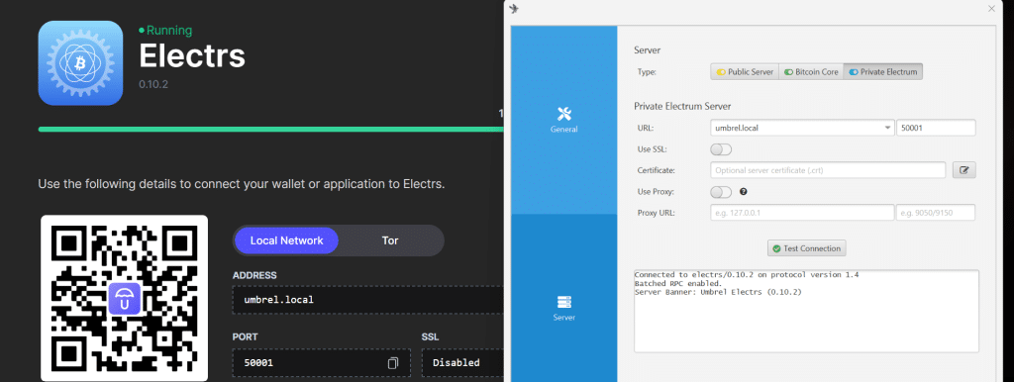
Task: Click the proxy help question icon
Action: 743,192
